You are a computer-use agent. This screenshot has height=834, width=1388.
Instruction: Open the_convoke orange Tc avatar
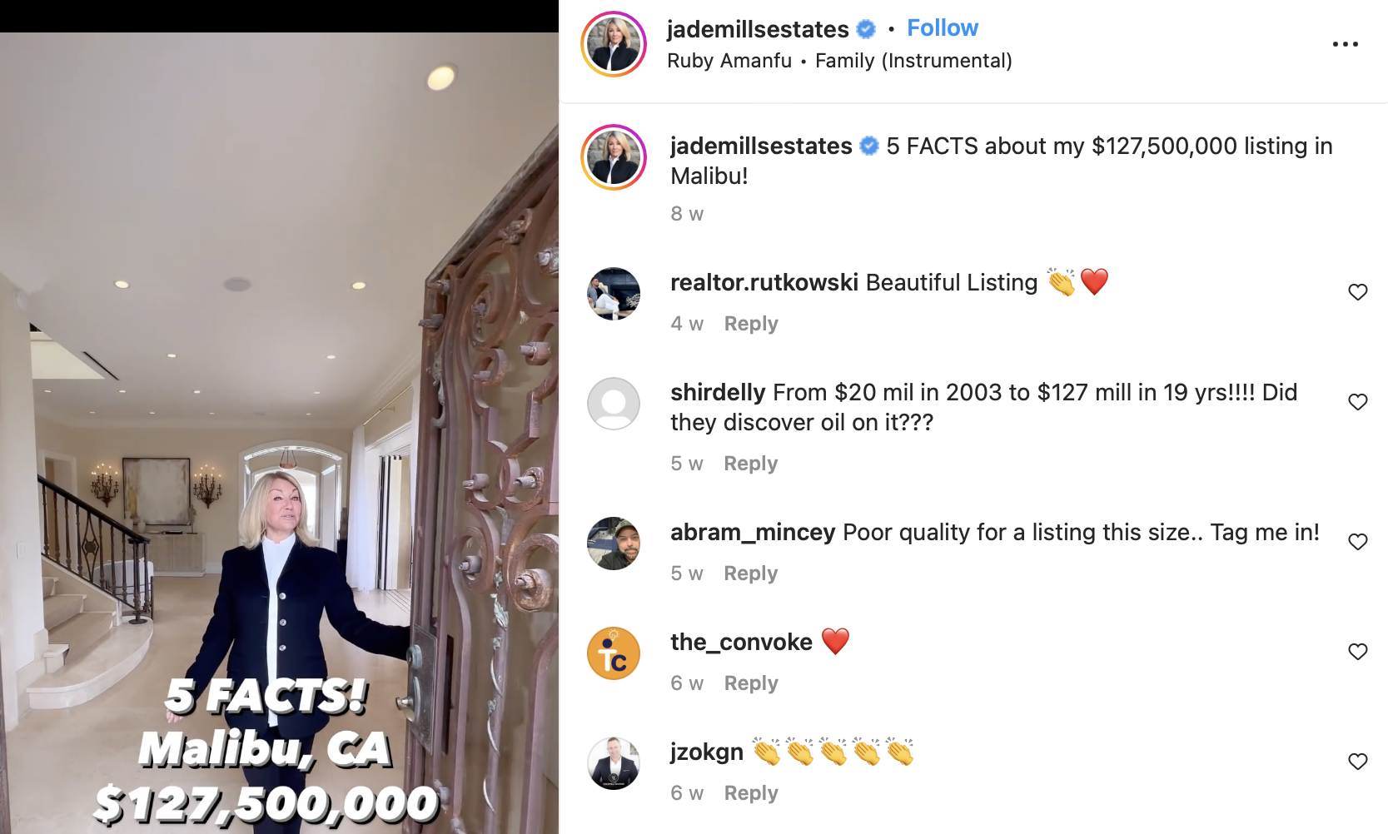(x=614, y=653)
